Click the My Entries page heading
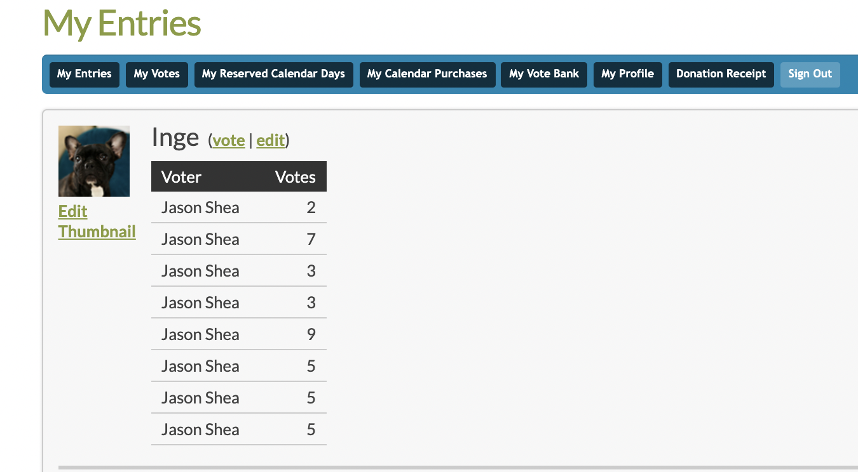858x472 pixels. pyautogui.click(x=122, y=23)
